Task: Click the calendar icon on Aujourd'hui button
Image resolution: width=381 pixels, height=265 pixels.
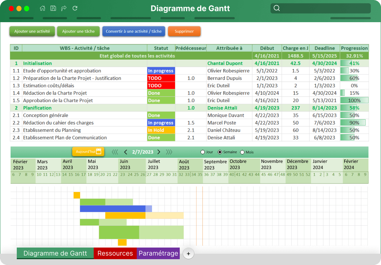Action: [x=99, y=151]
